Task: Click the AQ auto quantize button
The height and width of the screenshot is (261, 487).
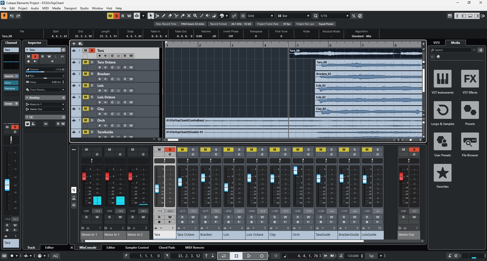Action: pos(56,256)
